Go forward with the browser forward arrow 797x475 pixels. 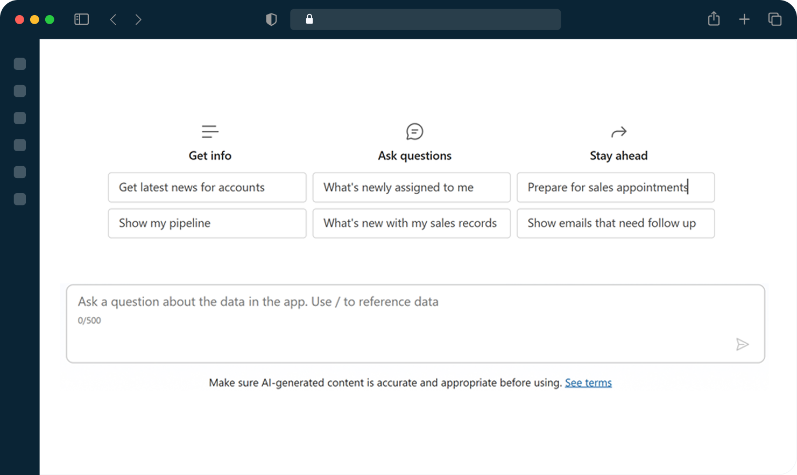[138, 19]
